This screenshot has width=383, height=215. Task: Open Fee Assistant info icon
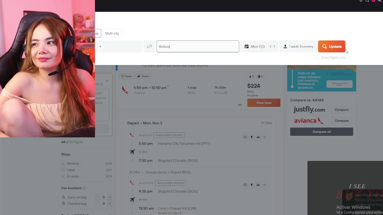[x=84, y=188]
